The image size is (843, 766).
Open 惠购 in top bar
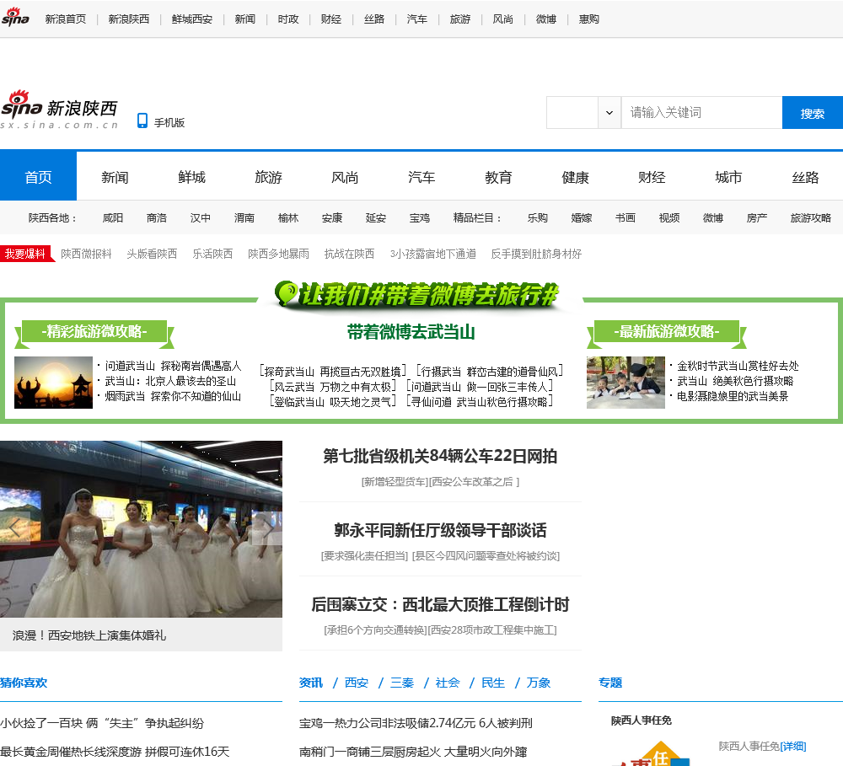tap(588, 19)
